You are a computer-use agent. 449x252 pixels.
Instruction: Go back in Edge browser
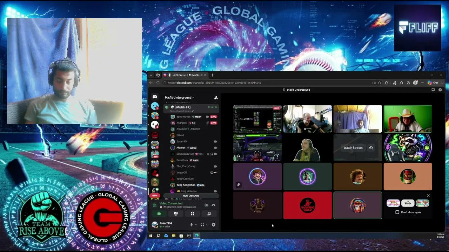151,83
